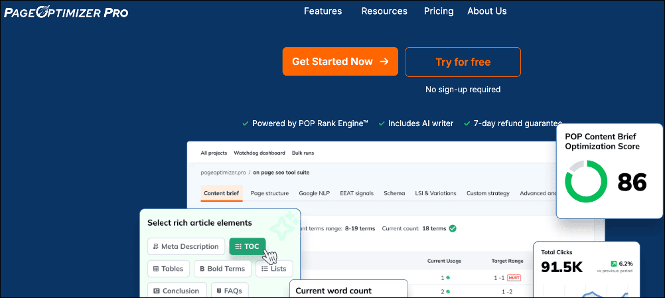The width and height of the screenshot is (665, 298).
Task: Click the 1 -2 target range cell
Action: tap(506, 291)
